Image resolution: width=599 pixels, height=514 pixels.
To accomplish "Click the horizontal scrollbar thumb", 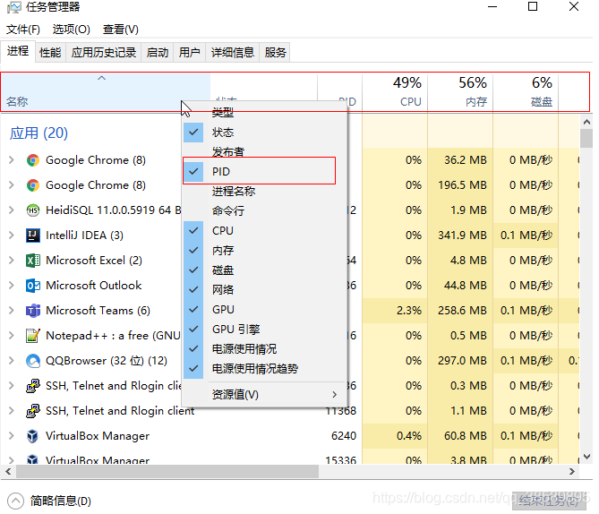I will 167,472.
